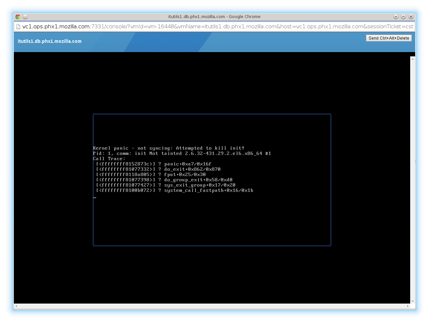The height and width of the screenshot is (323, 429).
Task: Click the do_exit+0x862/0x870 trace line
Action: click(158, 169)
